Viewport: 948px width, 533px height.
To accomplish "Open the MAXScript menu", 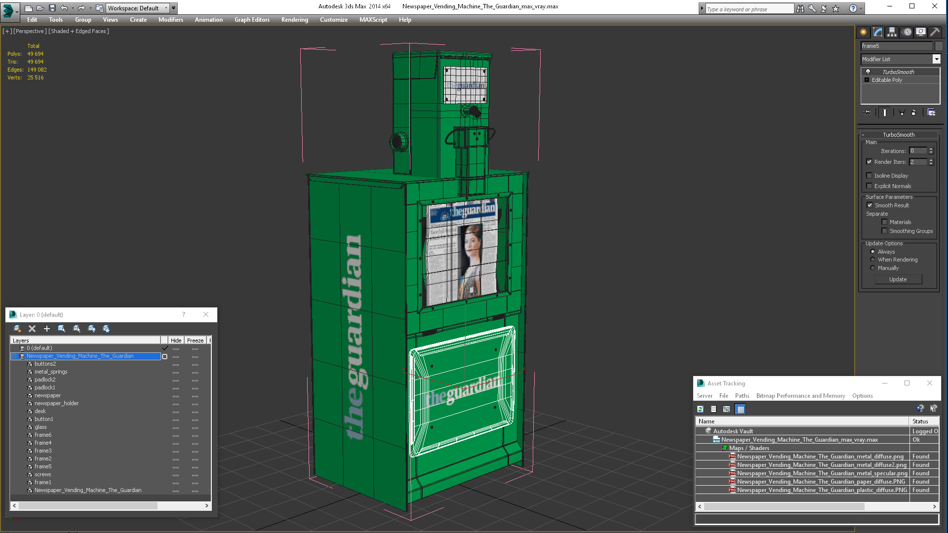I will coord(373,20).
